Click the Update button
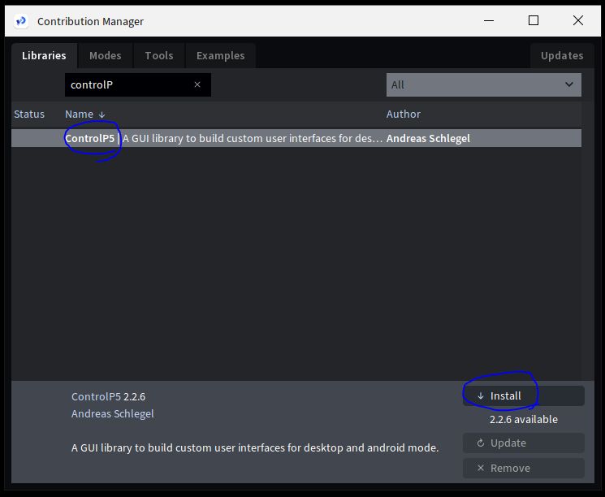605x497 pixels. pyautogui.click(x=524, y=443)
